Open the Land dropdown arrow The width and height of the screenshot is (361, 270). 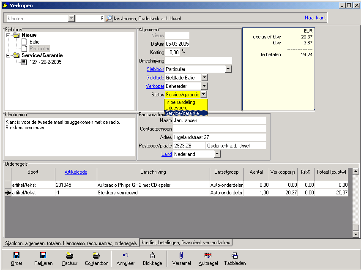(x=217, y=154)
